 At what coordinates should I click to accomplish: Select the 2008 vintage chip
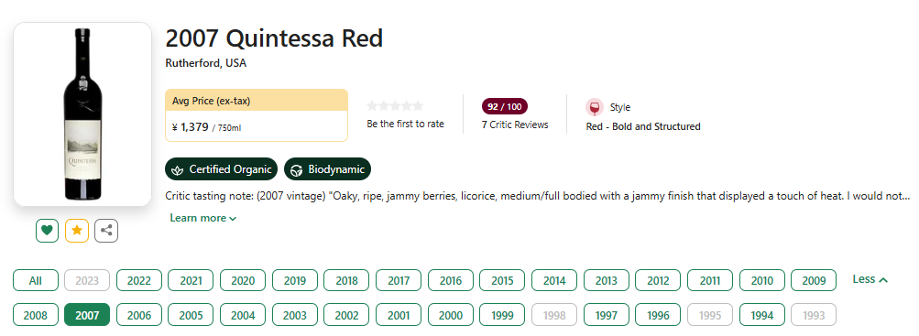[x=36, y=315]
